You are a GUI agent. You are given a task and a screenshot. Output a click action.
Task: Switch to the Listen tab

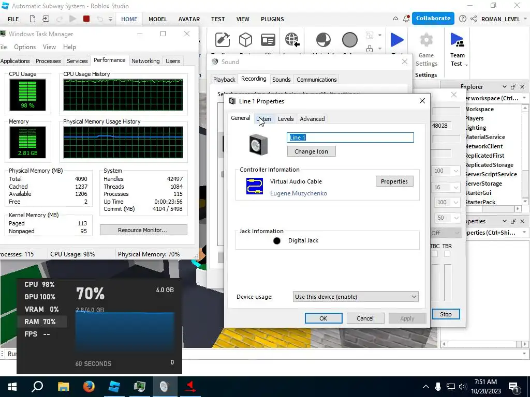pyautogui.click(x=263, y=119)
